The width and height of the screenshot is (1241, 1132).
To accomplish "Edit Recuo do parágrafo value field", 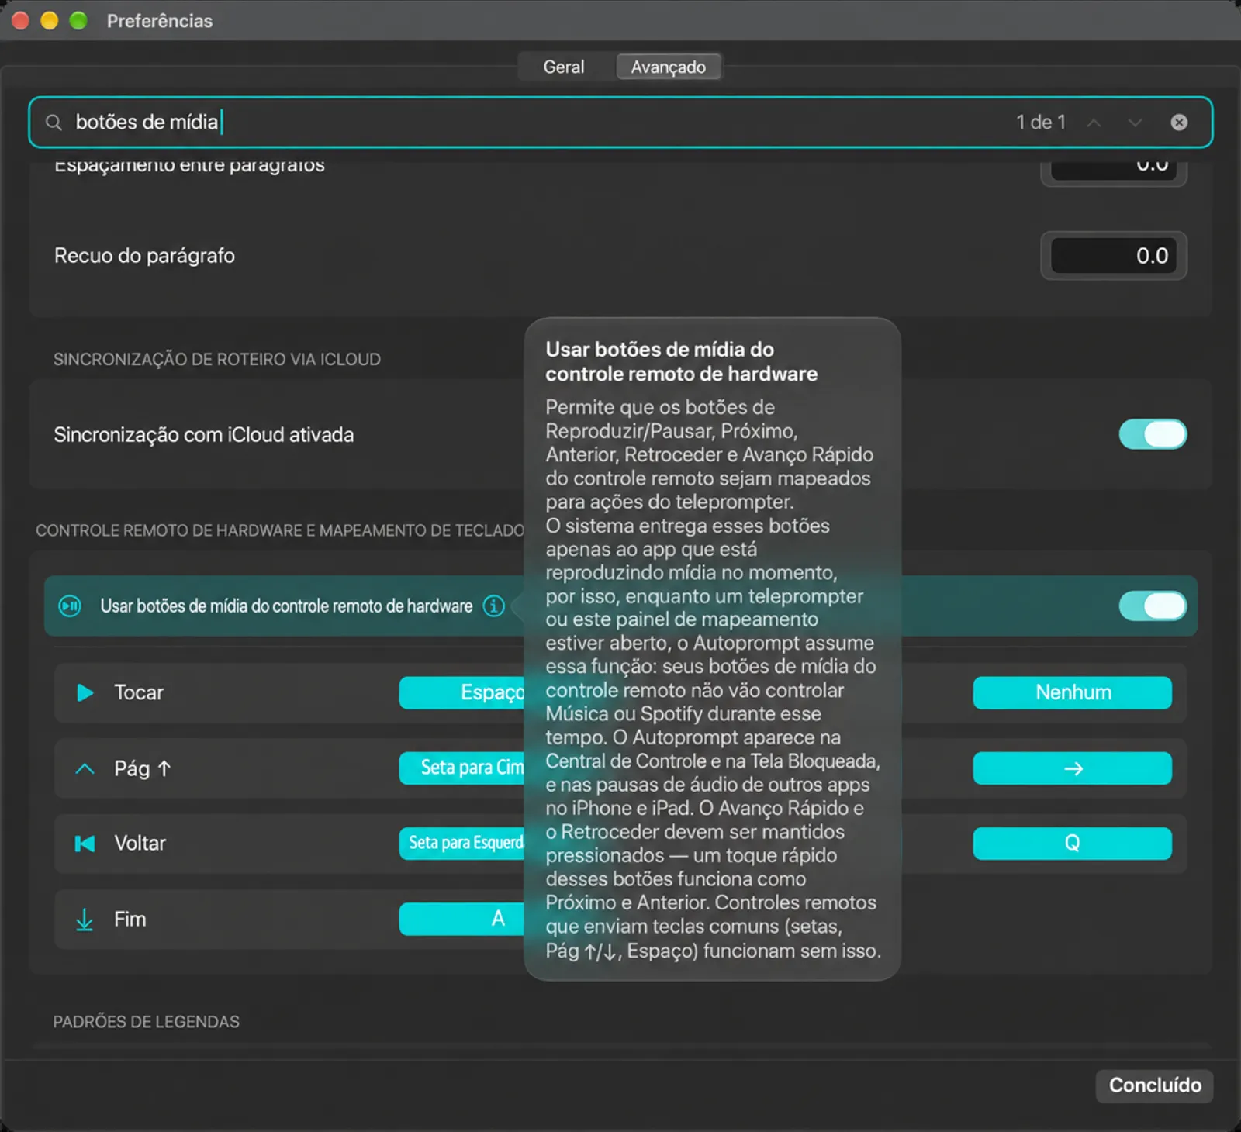I will point(1113,255).
